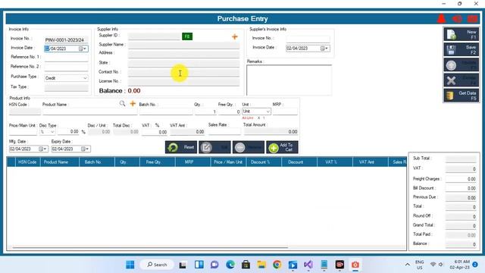Click the Invoice No. field PINV-0001-2023/24
Screen dimensions: 485x273
66,39
